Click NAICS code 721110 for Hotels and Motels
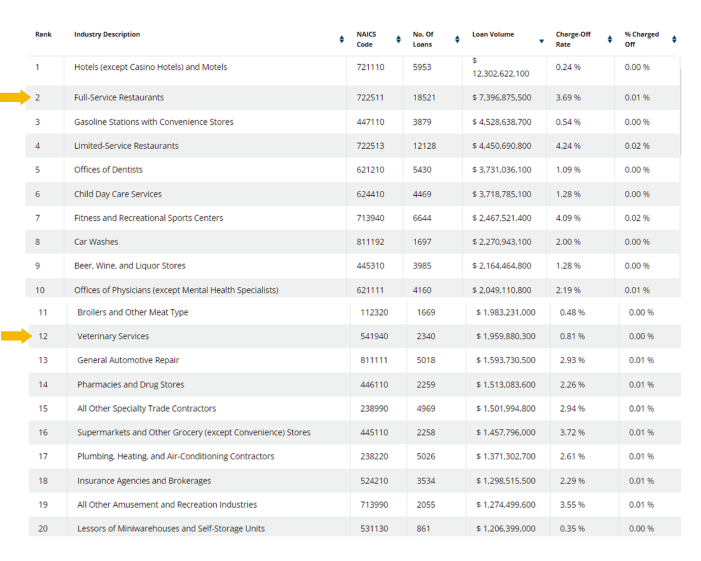This screenshot has width=701, height=561. (x=371, y=67)
